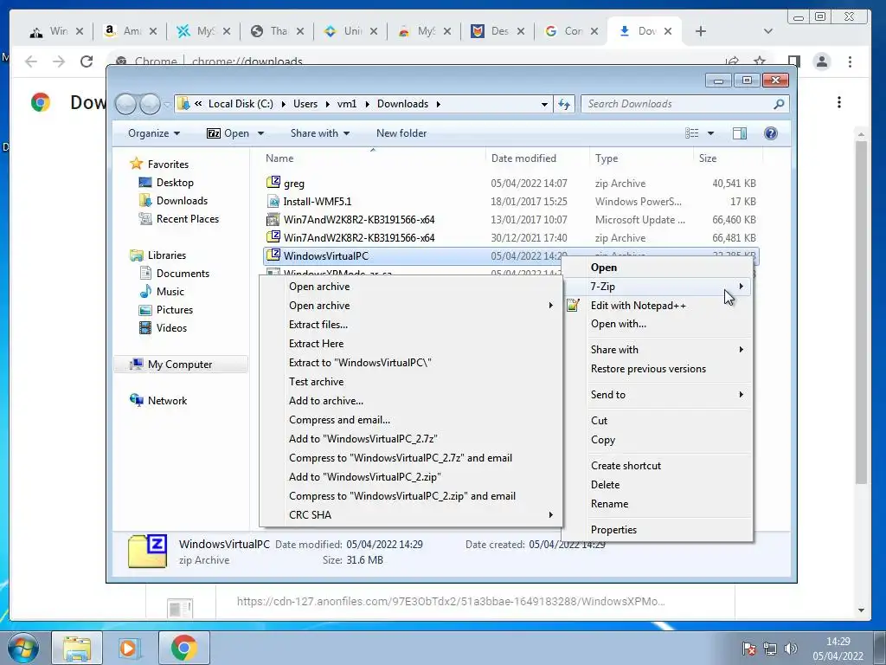
Task: Click the change view icon in the toolbar
Action: pos(691,133)
